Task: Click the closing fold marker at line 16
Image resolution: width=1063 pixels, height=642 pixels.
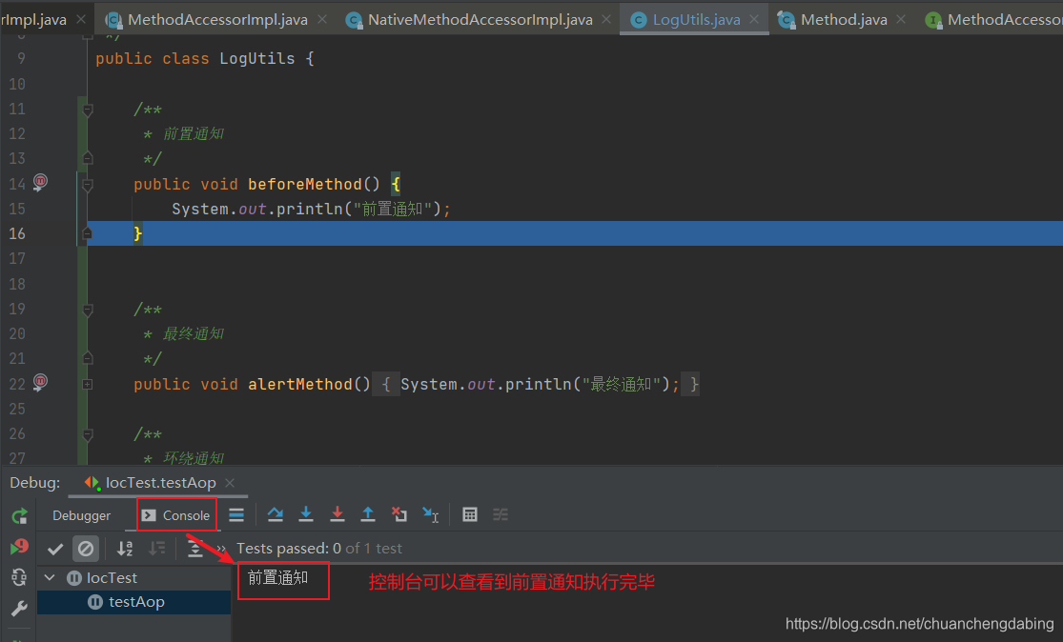Action: (x=88, y=233)
